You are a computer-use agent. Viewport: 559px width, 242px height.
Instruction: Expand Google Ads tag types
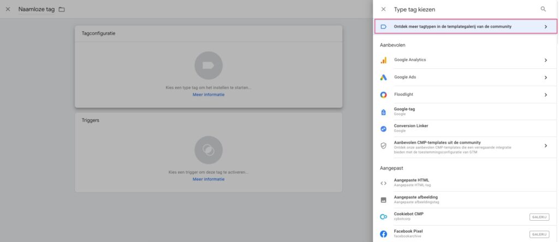pos(546,78)
